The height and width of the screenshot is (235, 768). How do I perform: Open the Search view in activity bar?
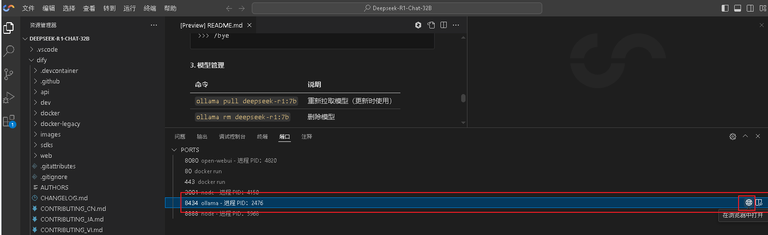pos(9,51)
